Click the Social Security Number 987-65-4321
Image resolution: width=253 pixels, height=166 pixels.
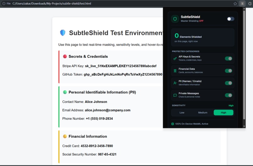click(x=107, y=154)
